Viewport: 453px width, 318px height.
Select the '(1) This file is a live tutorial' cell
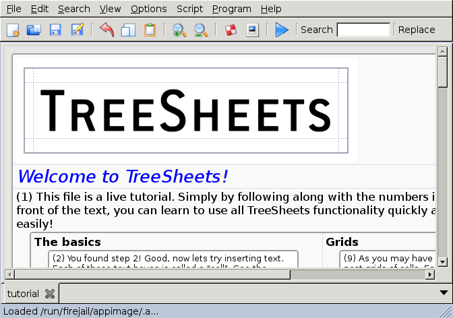[x=224, y=210]
